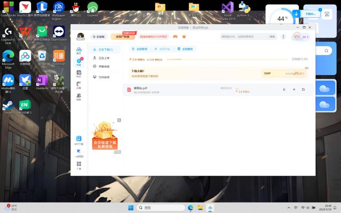Click the Gopeed desktop icon
This screenshot has width=341, height=213.
point(93,9)
